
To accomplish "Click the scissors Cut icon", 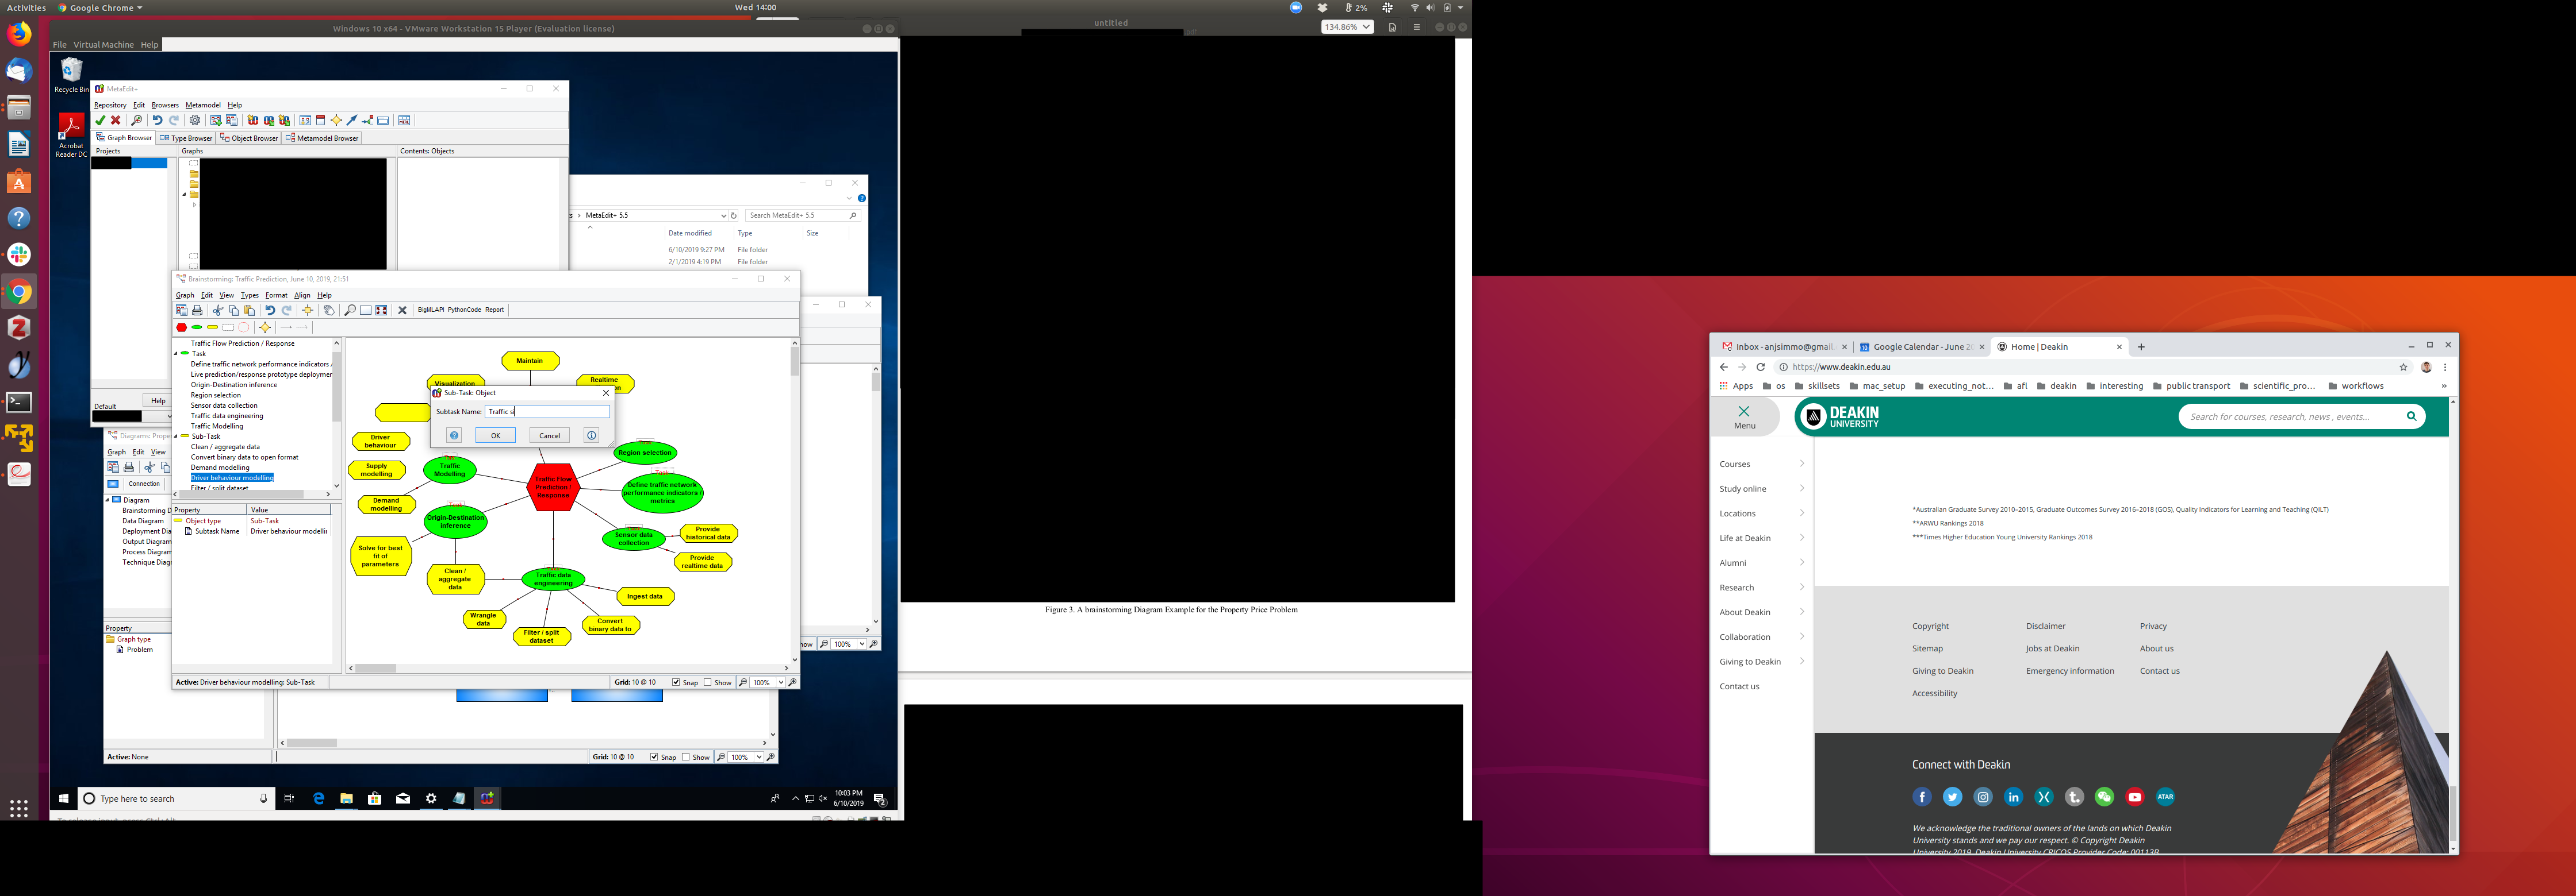I will click(217, 311).
